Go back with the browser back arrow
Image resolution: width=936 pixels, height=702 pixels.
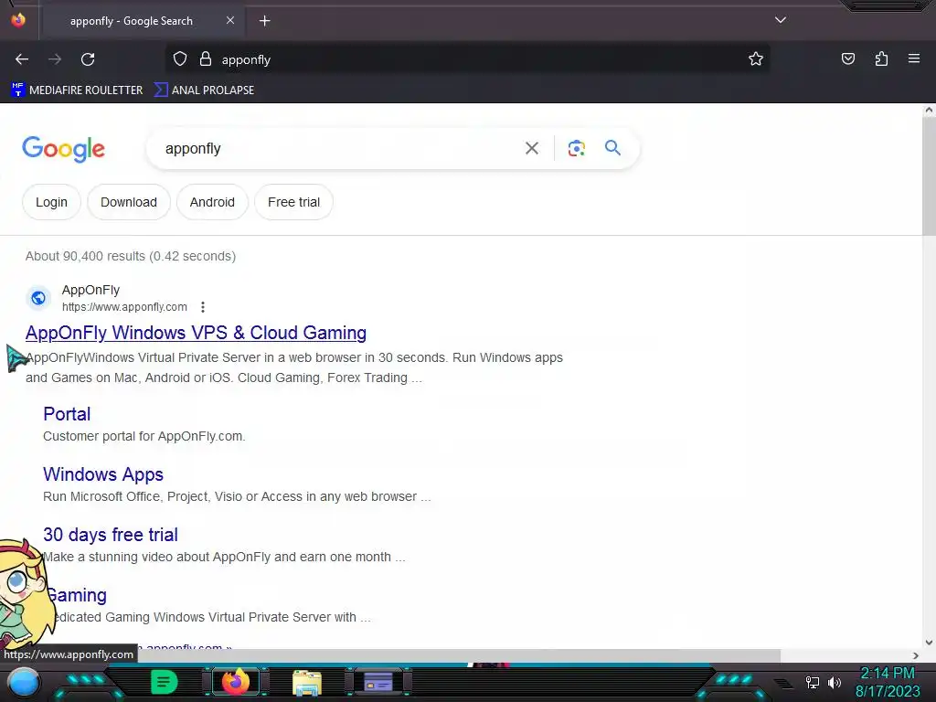coord(22,59)
